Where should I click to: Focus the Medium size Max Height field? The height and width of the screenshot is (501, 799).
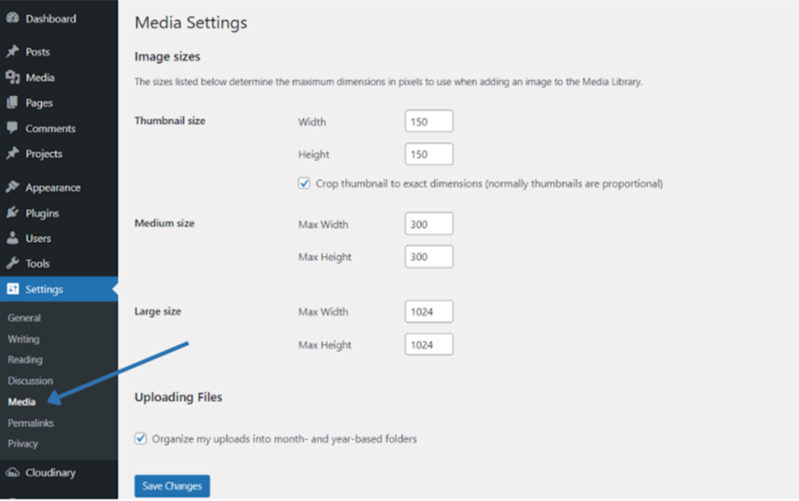tap(429, 256)
